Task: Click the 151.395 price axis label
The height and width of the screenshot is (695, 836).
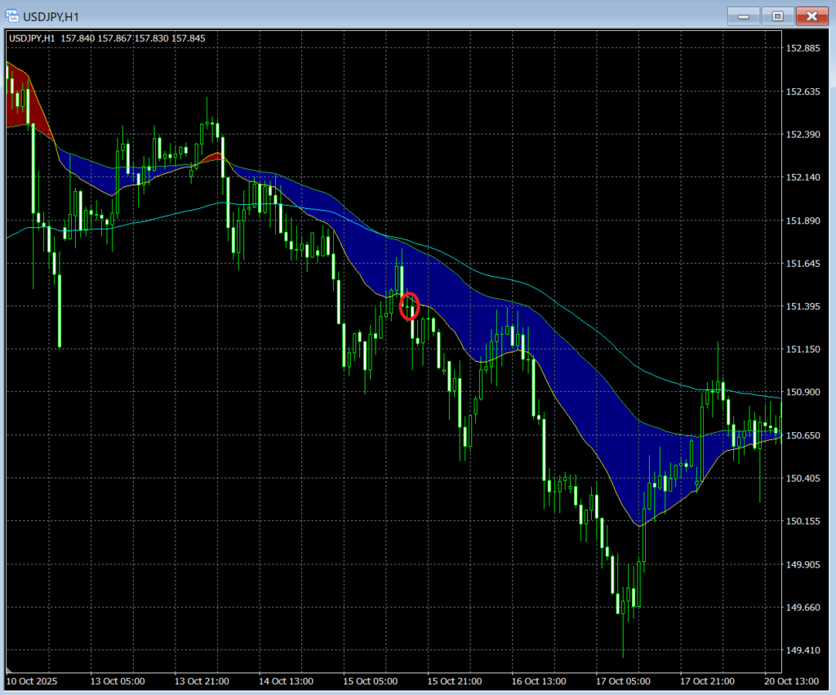Action: tap(802, 306)
